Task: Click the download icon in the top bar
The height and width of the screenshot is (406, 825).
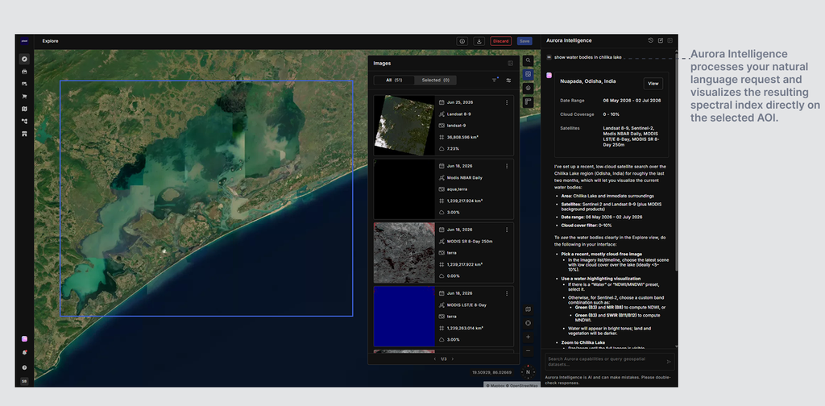Action: pyautogui.click(x=479, y=41)
